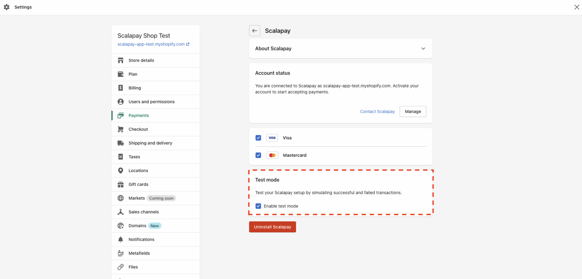Go to Sales channels settings
Viewport: 582px width, 279px height.
pyautogui.click(x=155, y=212)
